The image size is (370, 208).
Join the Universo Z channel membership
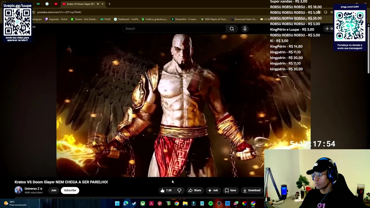(54, 190)
